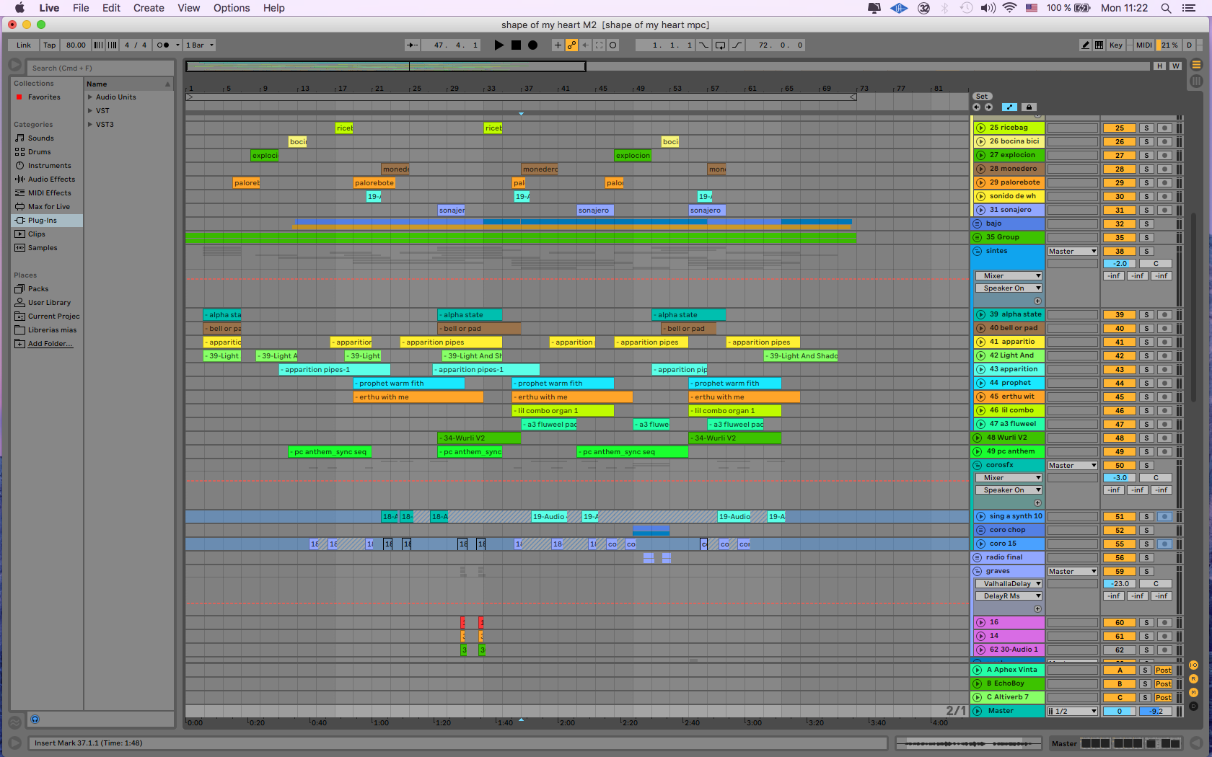Expand the VST3 folder
Screen dimensions: 1212x757
tap(90, 124)
